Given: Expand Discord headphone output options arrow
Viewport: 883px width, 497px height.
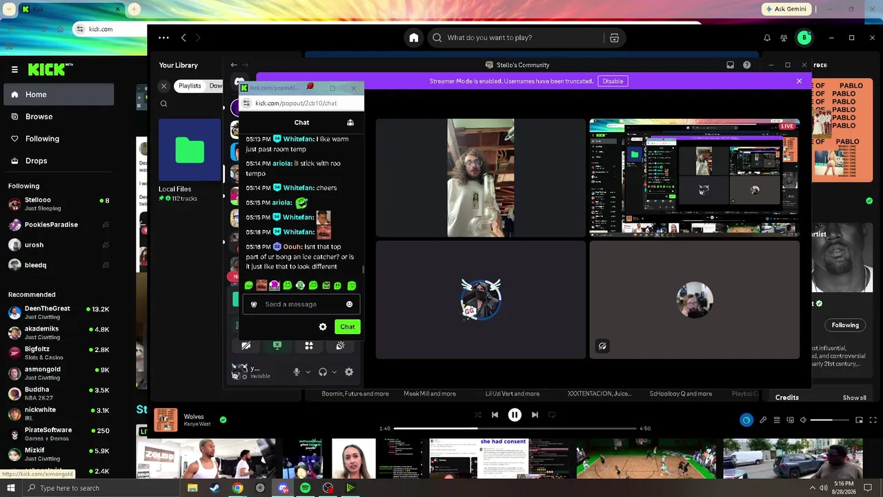Looking at the screenshot, I should [x=334, y=372].
